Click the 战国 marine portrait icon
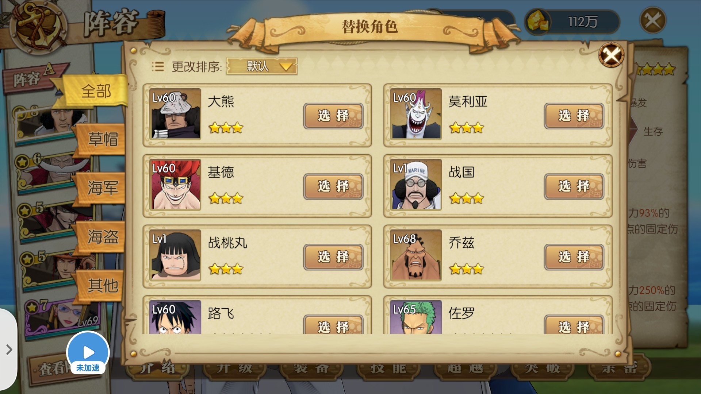The height and width of the screenshot is (394, 701). tap(415, 185)
